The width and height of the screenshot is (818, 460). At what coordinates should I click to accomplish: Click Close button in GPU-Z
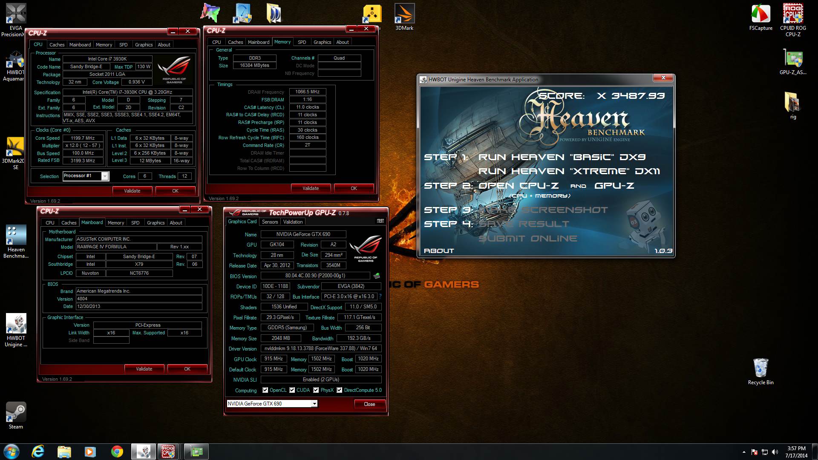coord(369,404)
